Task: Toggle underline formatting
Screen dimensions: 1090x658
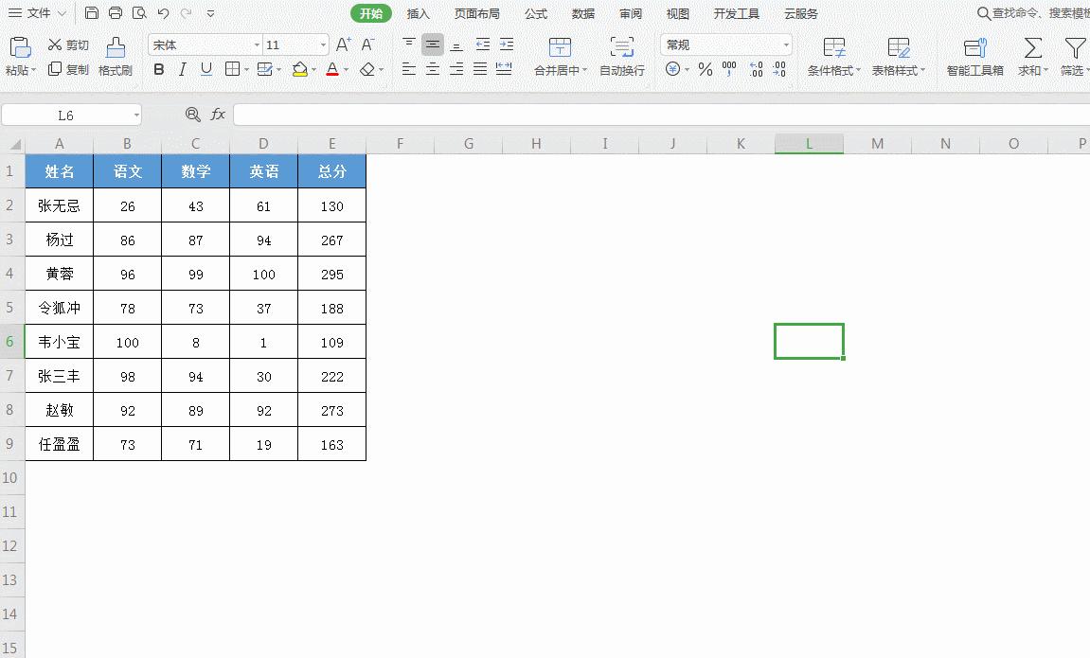Action: coord(205,69)
